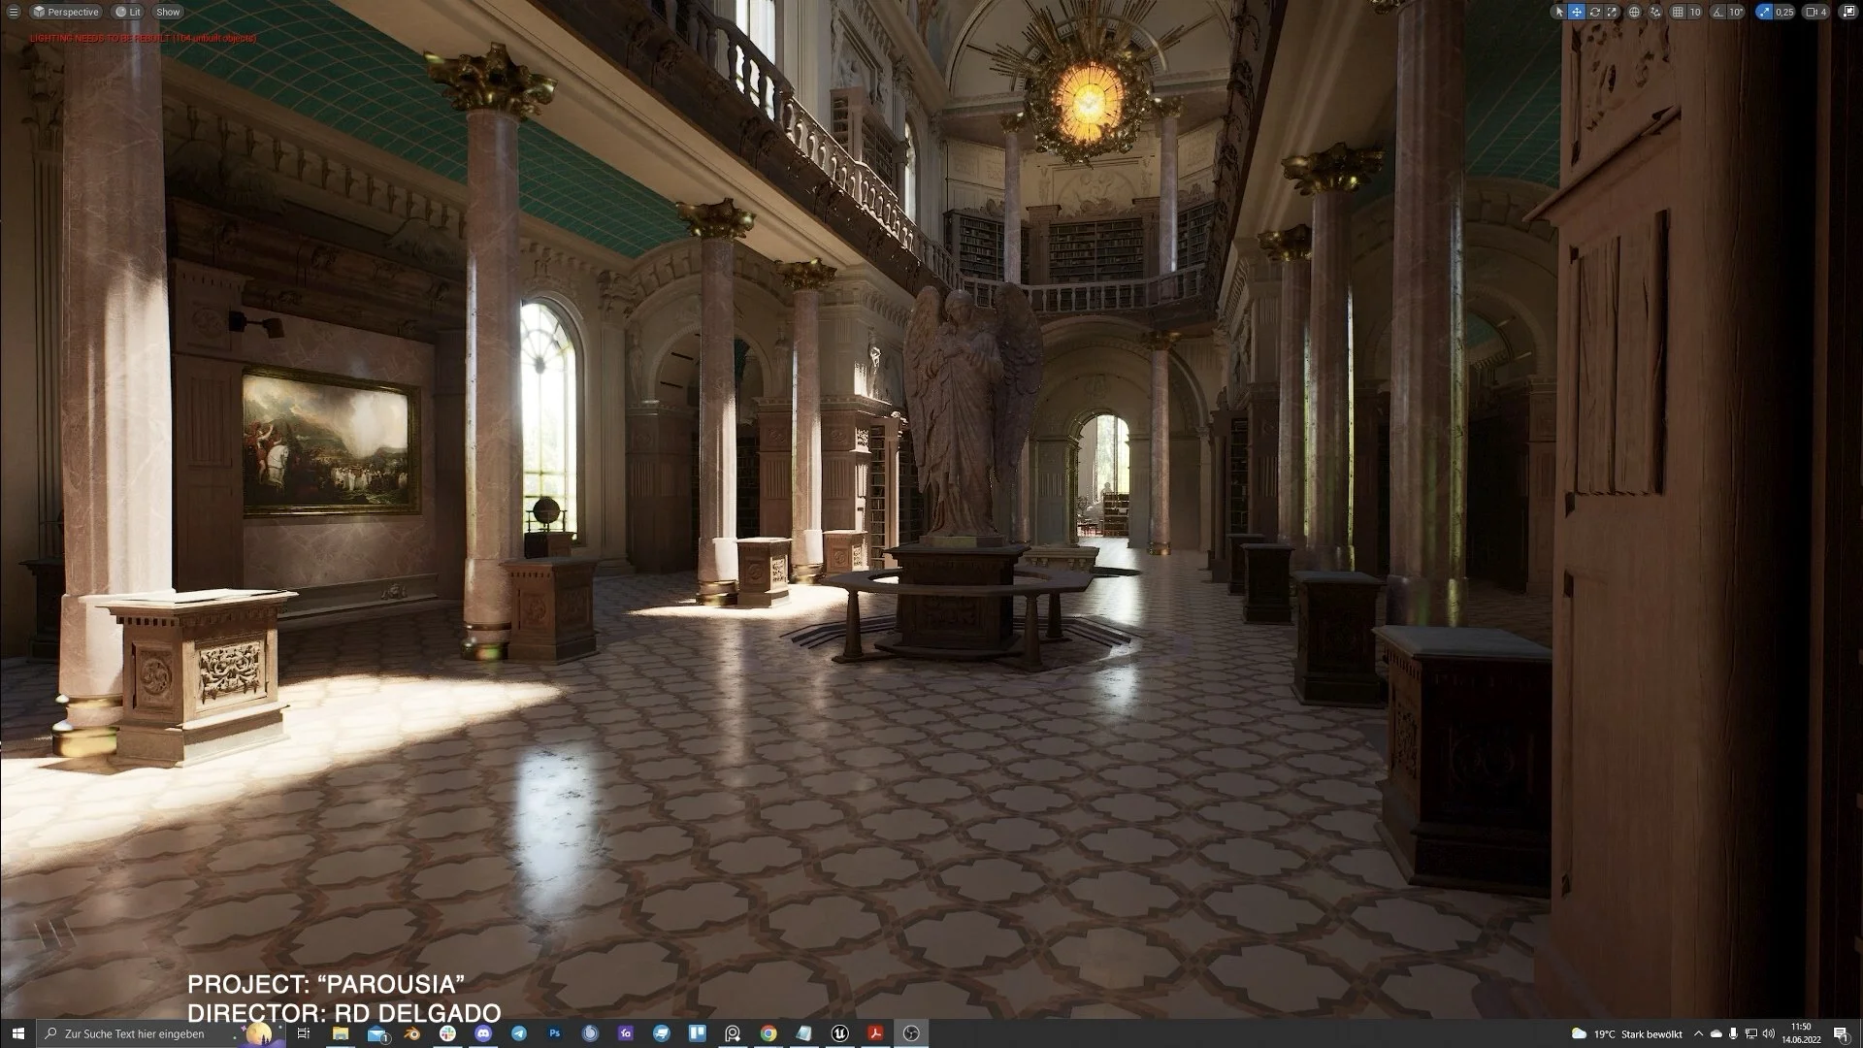Open the Lit view mode menu

point(127,12)
